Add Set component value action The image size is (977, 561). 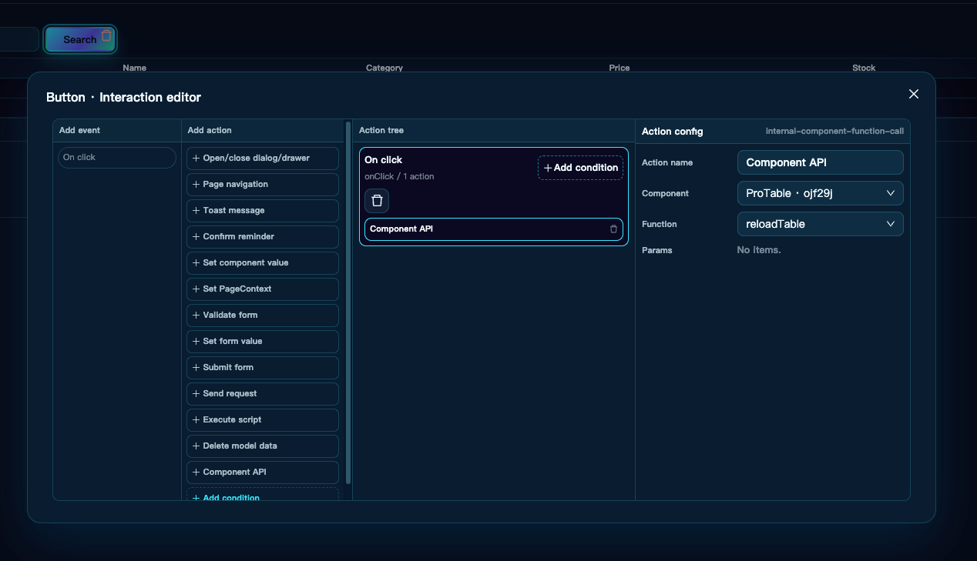pos(263,263)
